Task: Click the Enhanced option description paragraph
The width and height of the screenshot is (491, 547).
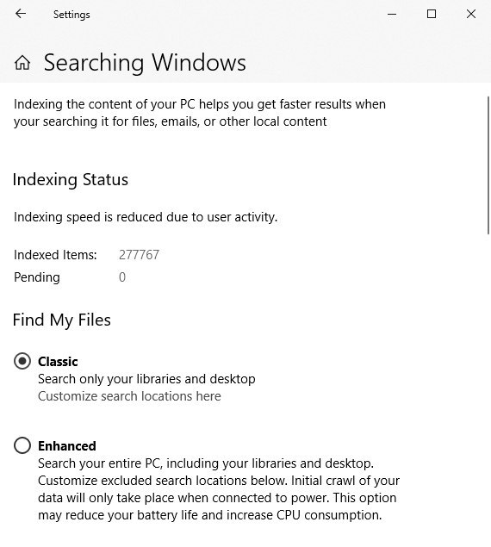Action: tap(219, 489)
